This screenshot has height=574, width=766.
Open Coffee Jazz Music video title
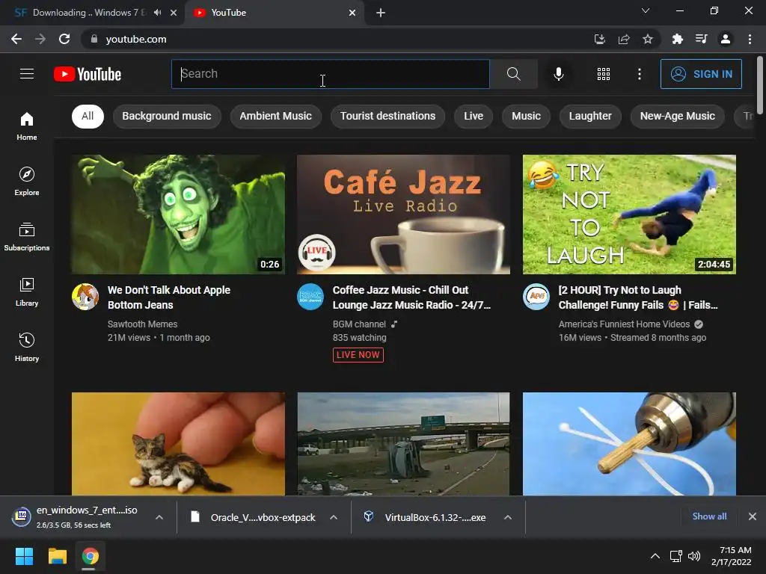tap(411, 297)
